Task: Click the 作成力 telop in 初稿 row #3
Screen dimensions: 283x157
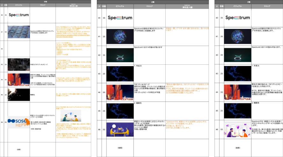Action: (39, 64)
